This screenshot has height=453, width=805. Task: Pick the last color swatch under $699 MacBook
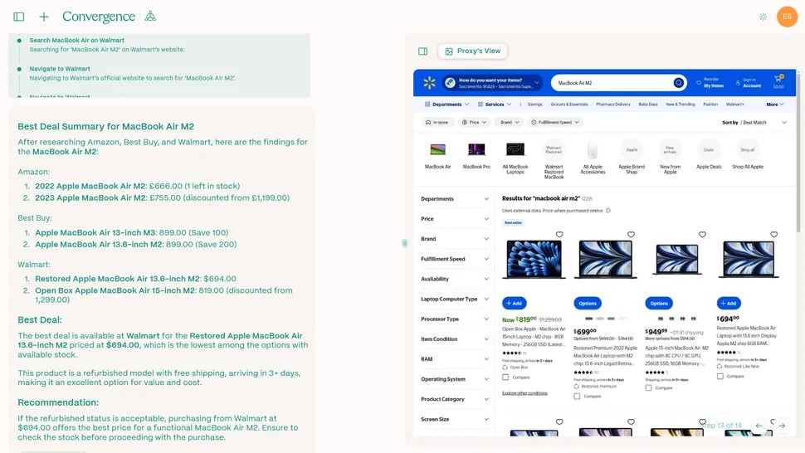click(622, 319)
